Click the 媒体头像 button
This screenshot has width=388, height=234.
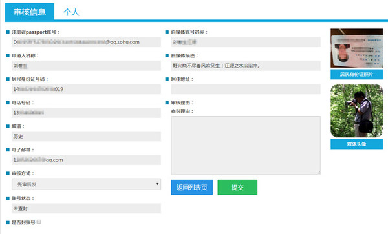click(x=356, y=144)
